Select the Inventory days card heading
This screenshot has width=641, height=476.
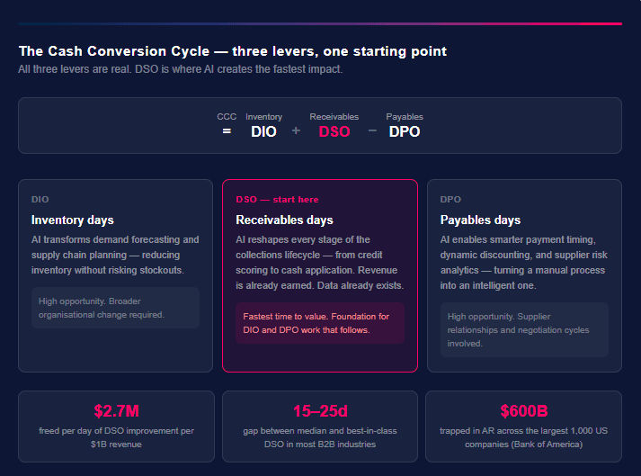[x=73, y=220]
